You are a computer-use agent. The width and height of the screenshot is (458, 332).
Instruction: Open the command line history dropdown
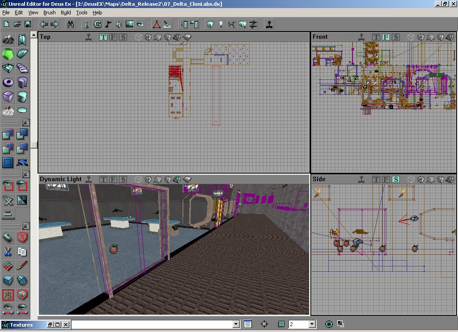[x=236, y=324]
